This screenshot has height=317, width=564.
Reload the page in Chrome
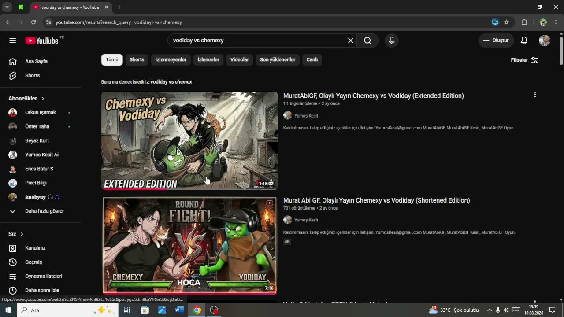pyautogui.click(x=33, y=22)
